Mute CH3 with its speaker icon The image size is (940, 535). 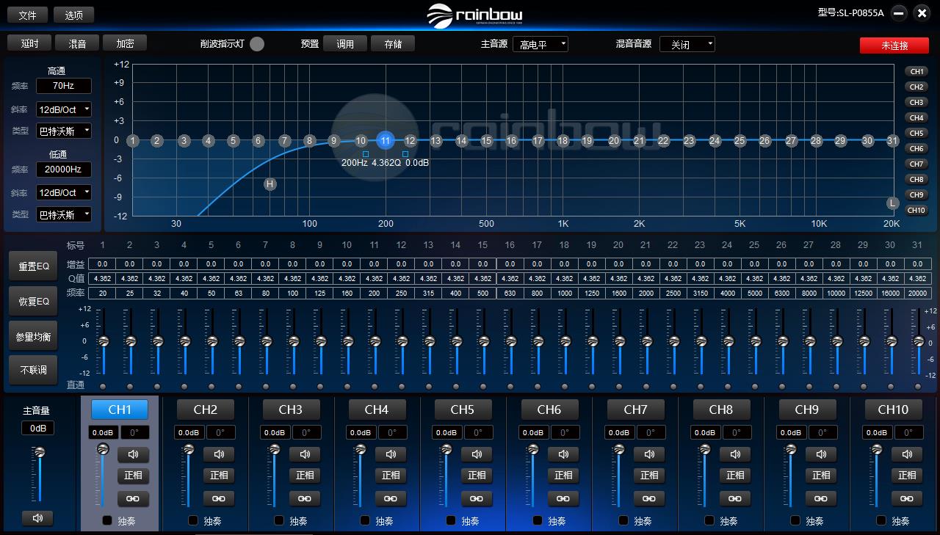pyautogui.click(x=305, y=454)
